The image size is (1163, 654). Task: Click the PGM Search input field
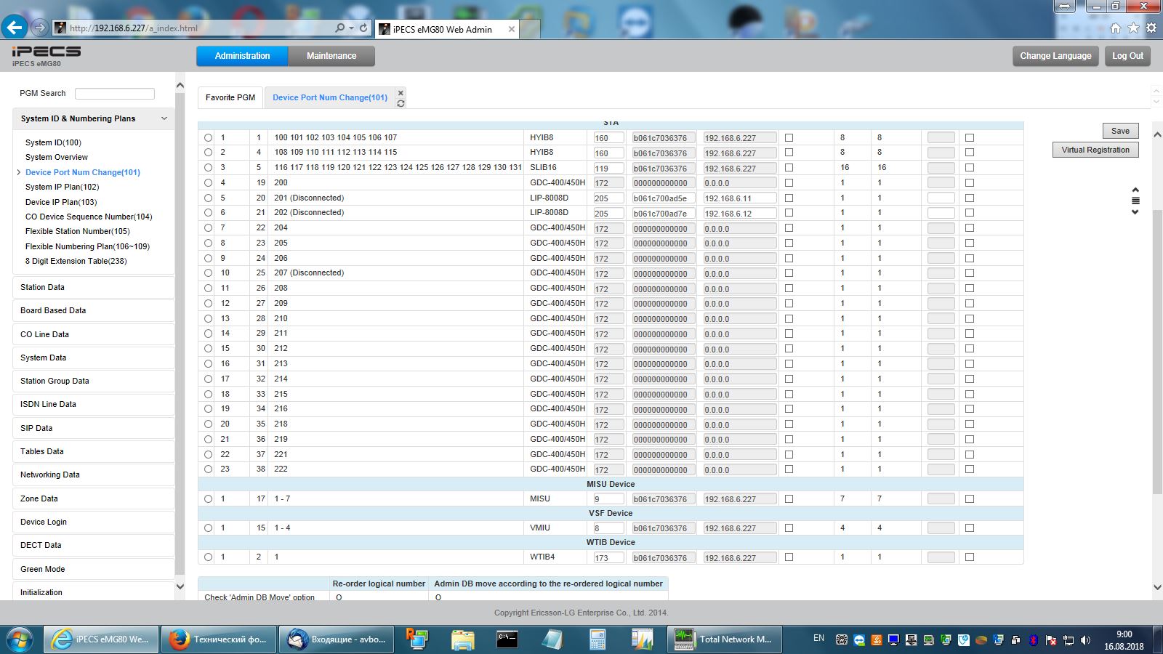115,94
